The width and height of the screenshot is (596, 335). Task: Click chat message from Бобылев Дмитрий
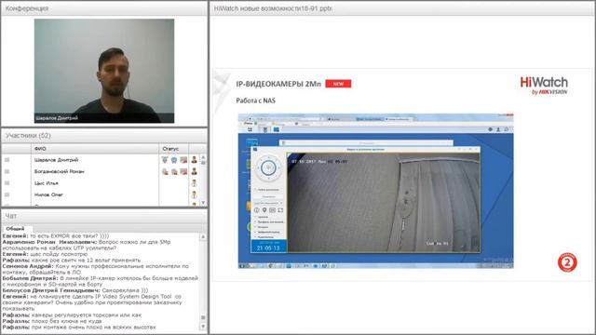pos(101,281)
